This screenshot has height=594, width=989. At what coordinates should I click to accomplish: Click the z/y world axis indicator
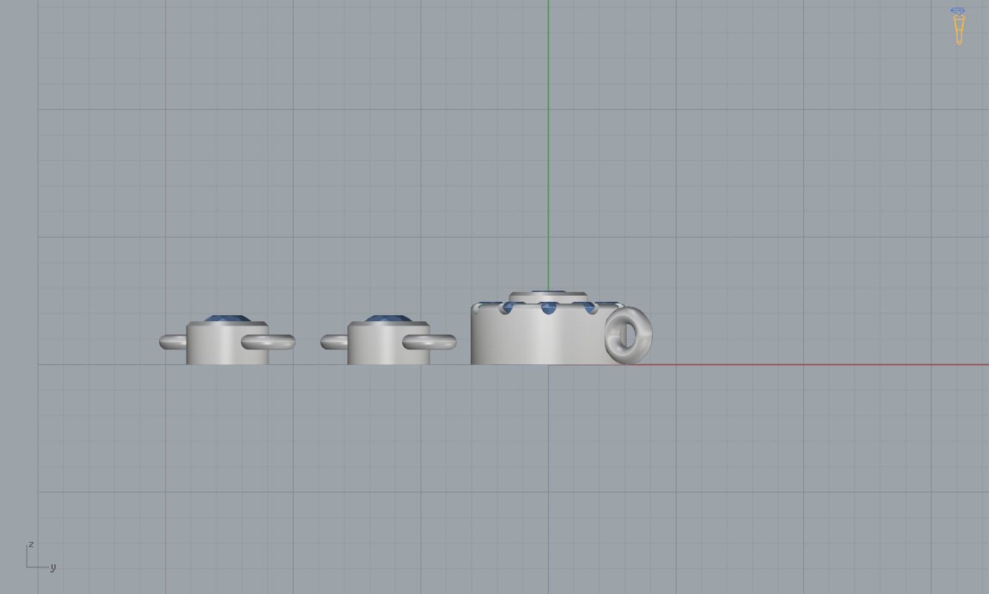click(x=41, y=556)
